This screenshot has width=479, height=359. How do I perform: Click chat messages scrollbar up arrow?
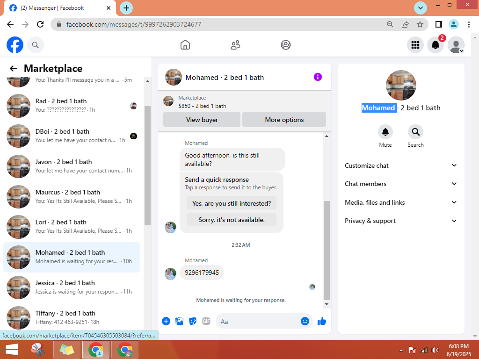327,136
